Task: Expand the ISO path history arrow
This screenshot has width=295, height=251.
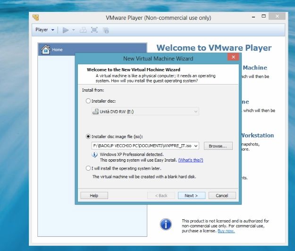Action: [196, 146]
